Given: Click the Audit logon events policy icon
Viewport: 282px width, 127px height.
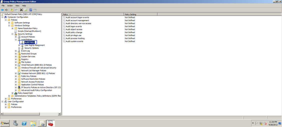Looking at the screenshot, I should point(64,26).
